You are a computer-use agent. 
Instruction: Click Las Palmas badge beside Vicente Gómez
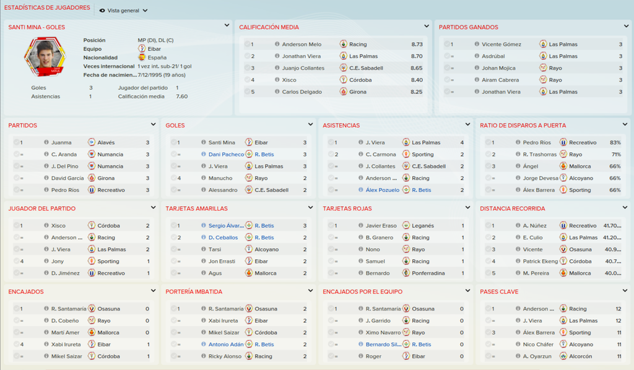click(542, 44)
